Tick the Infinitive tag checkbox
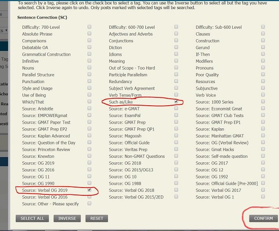 pyautogui.click(x=89, y=60)
